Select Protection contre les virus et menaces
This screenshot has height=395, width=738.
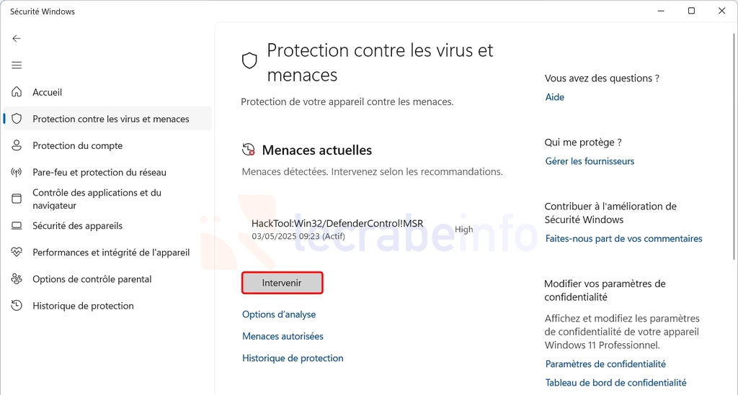[111, 119]
